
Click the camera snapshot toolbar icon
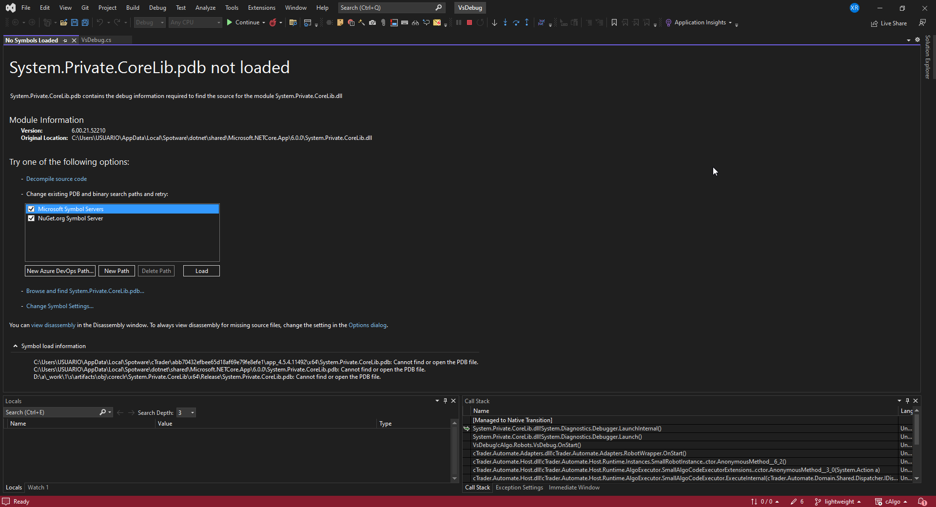point(372,22)
